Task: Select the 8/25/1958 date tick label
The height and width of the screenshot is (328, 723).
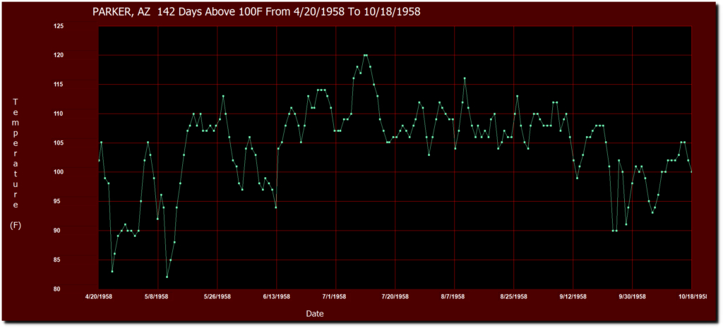Action: point(513,297)
